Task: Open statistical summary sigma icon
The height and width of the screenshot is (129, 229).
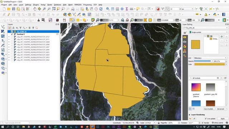Action: coord(127,9)
